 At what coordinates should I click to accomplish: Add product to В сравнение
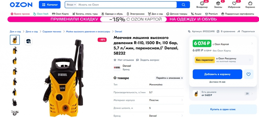point(226,31)
